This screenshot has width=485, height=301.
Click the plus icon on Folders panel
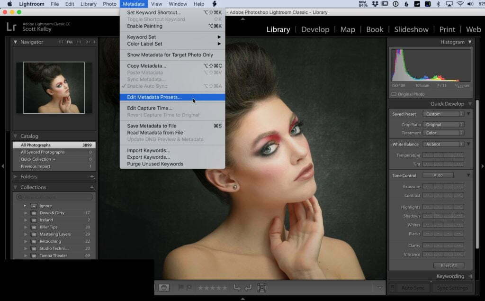92,176
